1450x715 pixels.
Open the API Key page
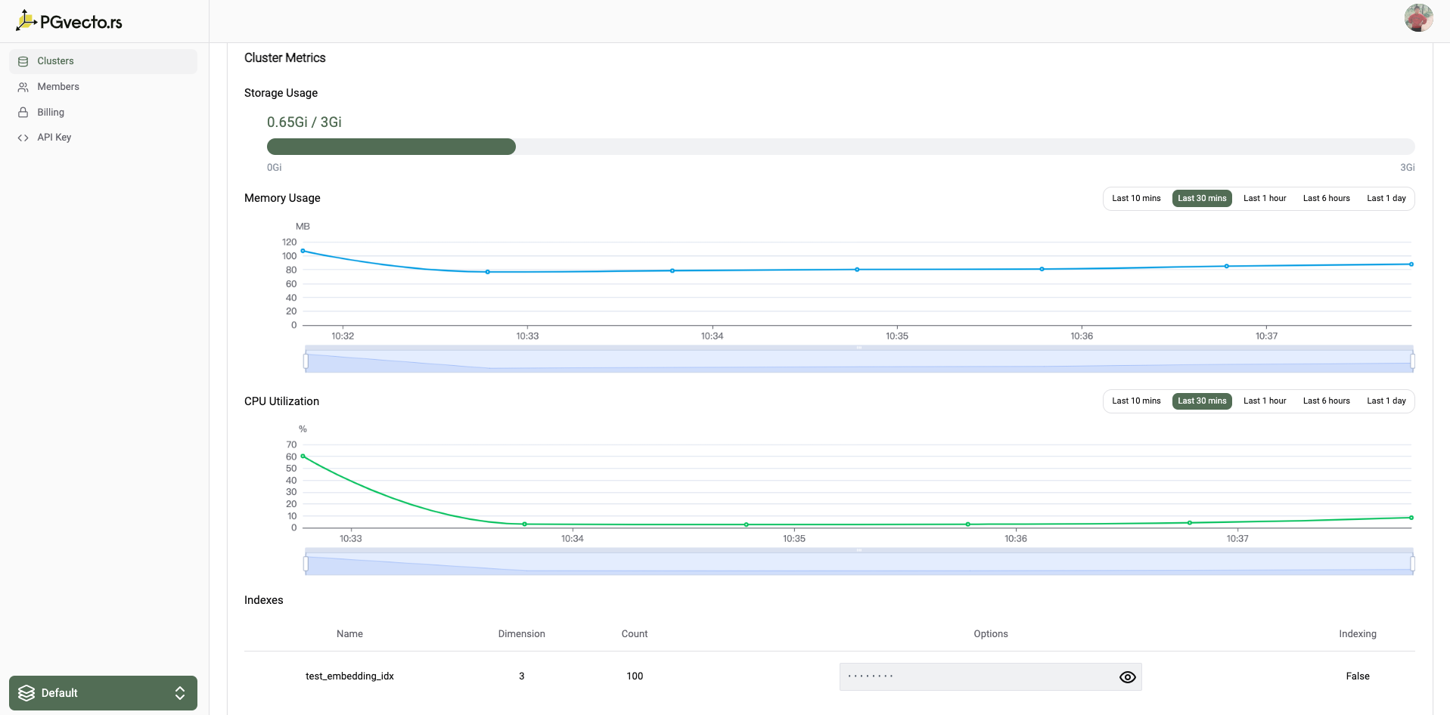pos(54,138)
